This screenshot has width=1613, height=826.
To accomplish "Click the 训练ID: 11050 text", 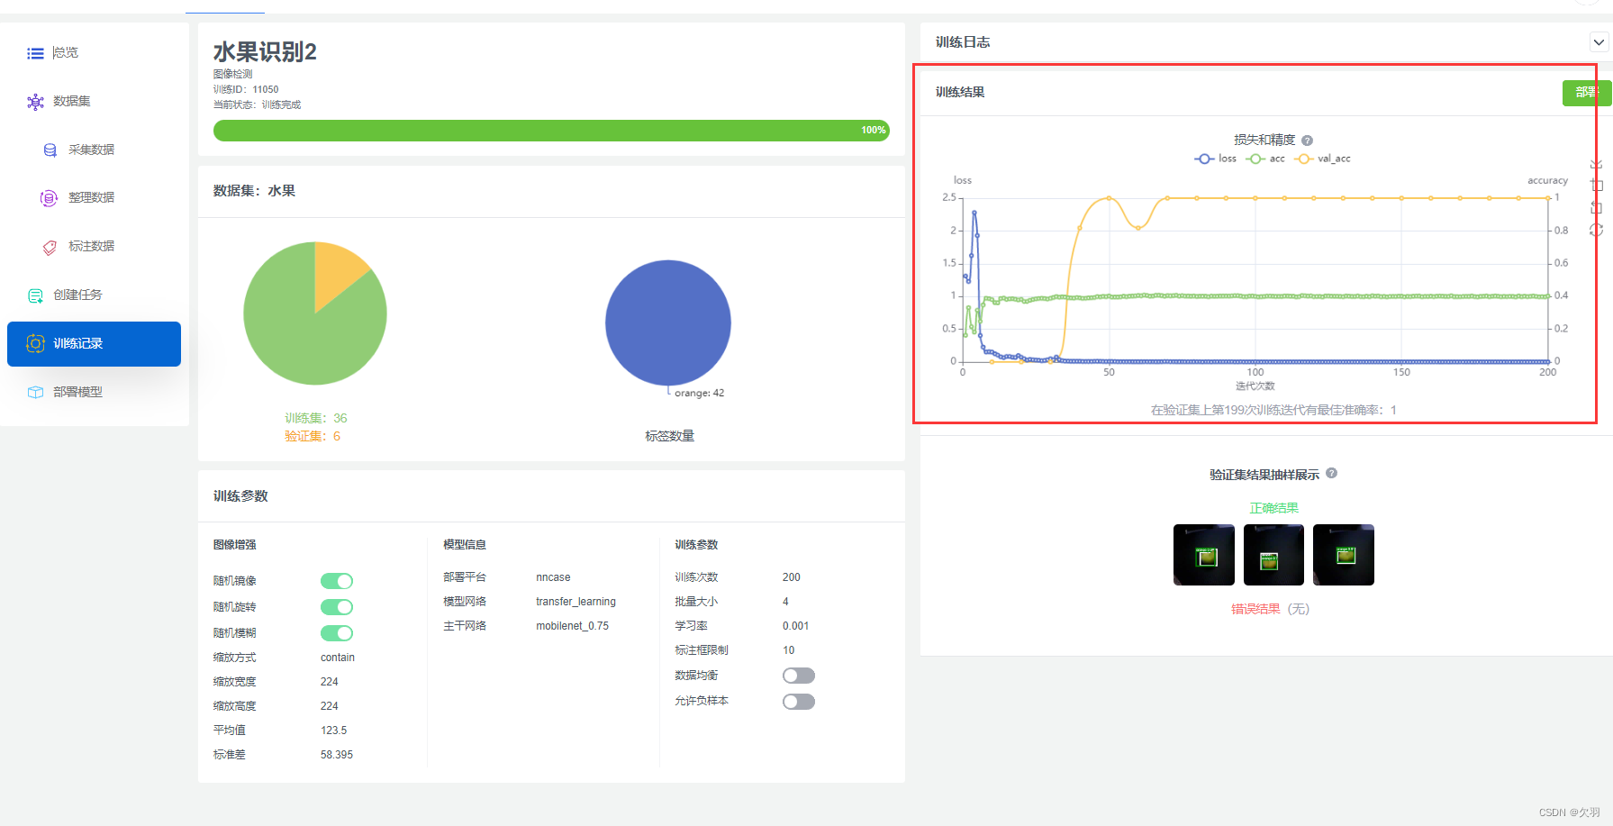I will click(246, 90).
